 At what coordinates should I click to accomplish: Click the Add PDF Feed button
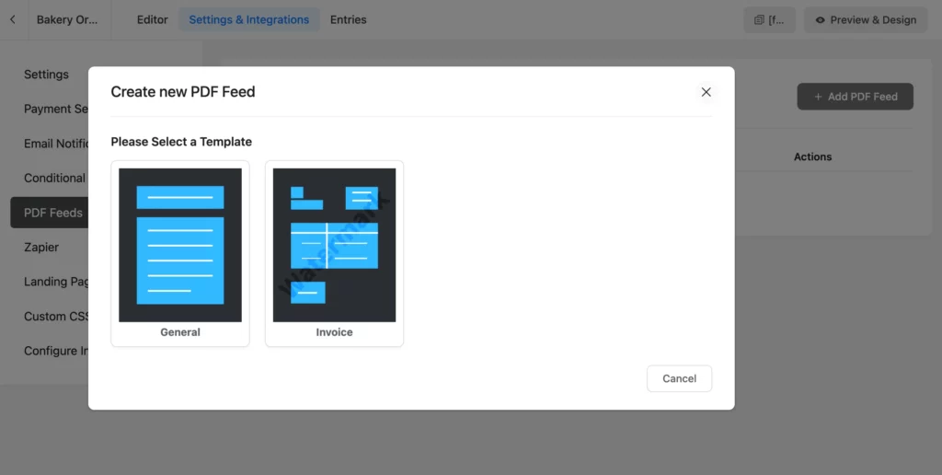pos(855,97)
